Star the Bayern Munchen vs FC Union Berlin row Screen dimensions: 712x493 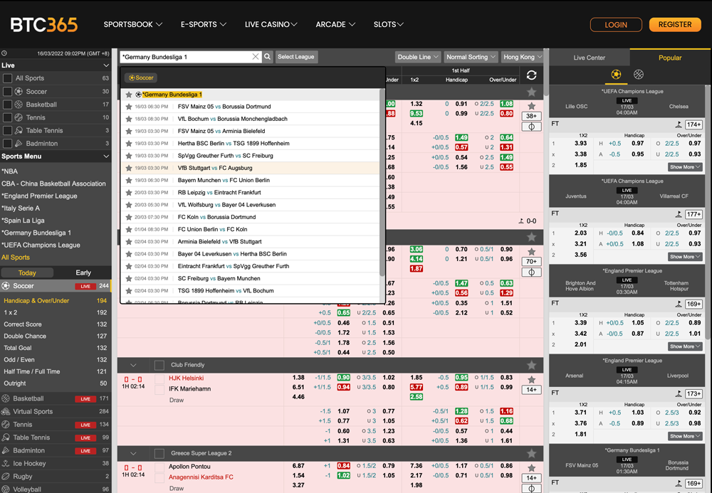(129, 180)
